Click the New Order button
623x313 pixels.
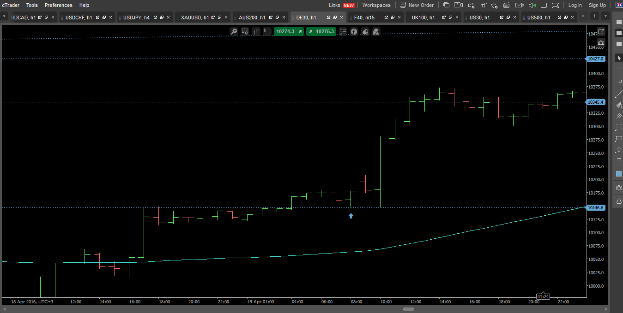click(x=417, y=5)
